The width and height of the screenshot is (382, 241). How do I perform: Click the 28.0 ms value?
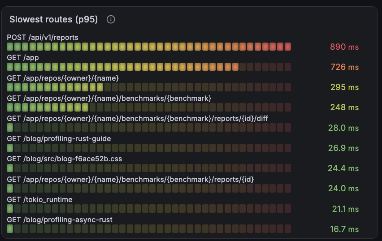click(343, 128)
